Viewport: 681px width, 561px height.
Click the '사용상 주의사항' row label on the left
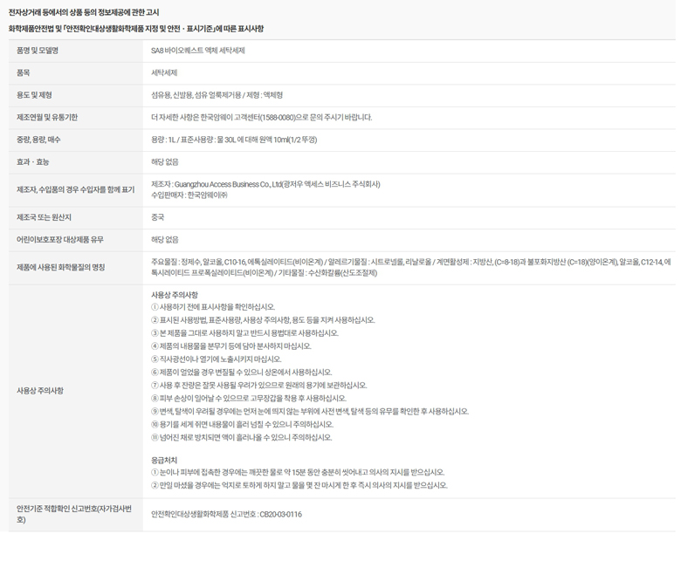coord(40,390)
